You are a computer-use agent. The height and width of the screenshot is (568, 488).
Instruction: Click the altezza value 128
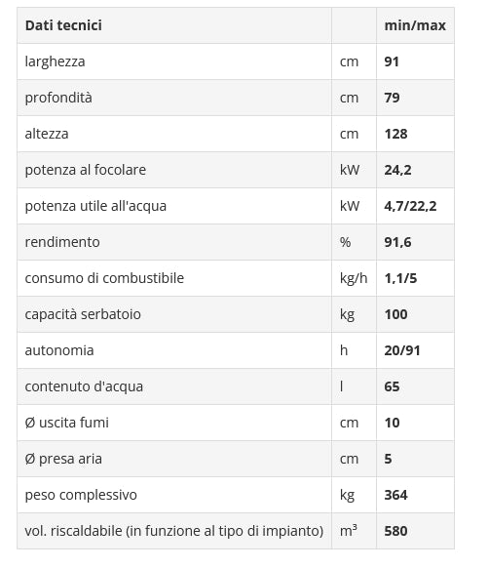coord(395,134)
